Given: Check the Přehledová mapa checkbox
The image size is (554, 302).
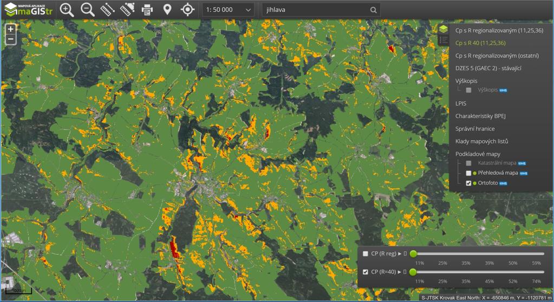Looking at the screenshot, I should click(x=468, y=173).
